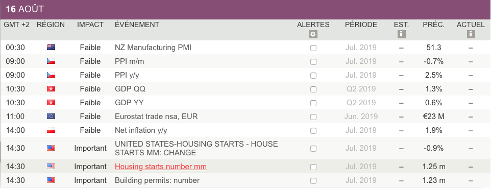
Task: Click the 16 AOÛT date header bar
Action: (x=245, y=9)
